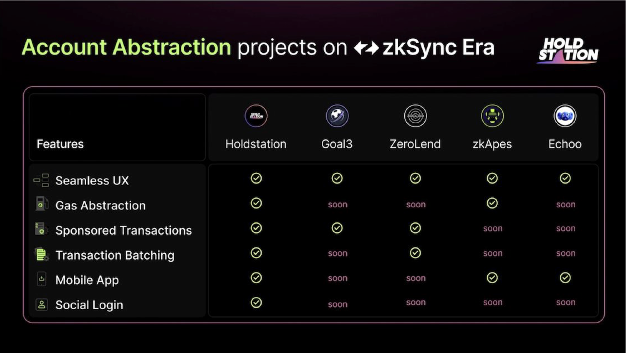This screenshot has height=353, width=626.
Task: Click Holdstation's Gas Abstraction checkmark
Action: pyautogui.click(x=256, y=203)
